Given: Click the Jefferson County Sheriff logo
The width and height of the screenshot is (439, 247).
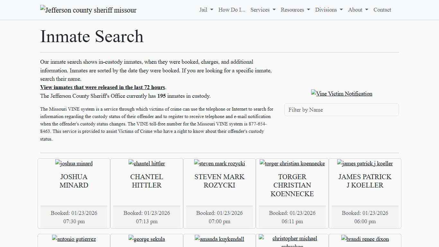Looking at the screenshot, I should (88, 10).
